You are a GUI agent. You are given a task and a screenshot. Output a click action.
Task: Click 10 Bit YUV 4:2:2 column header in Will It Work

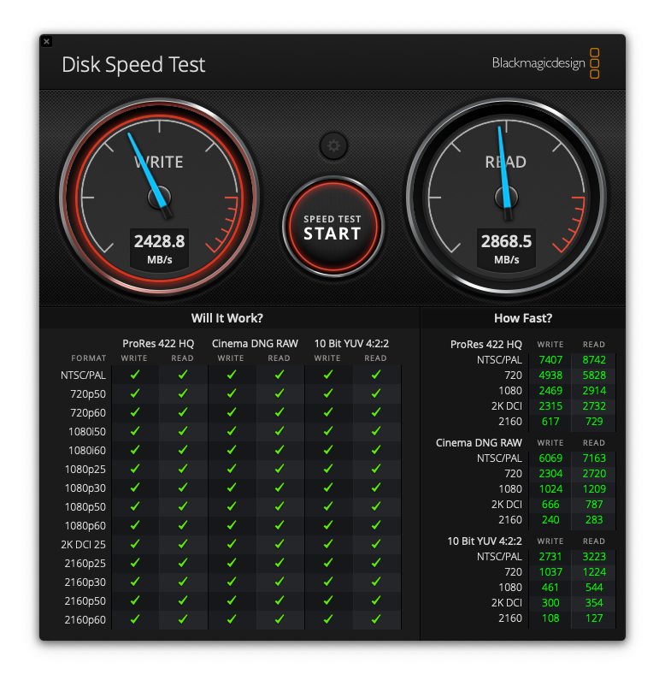tap(351, 344)
